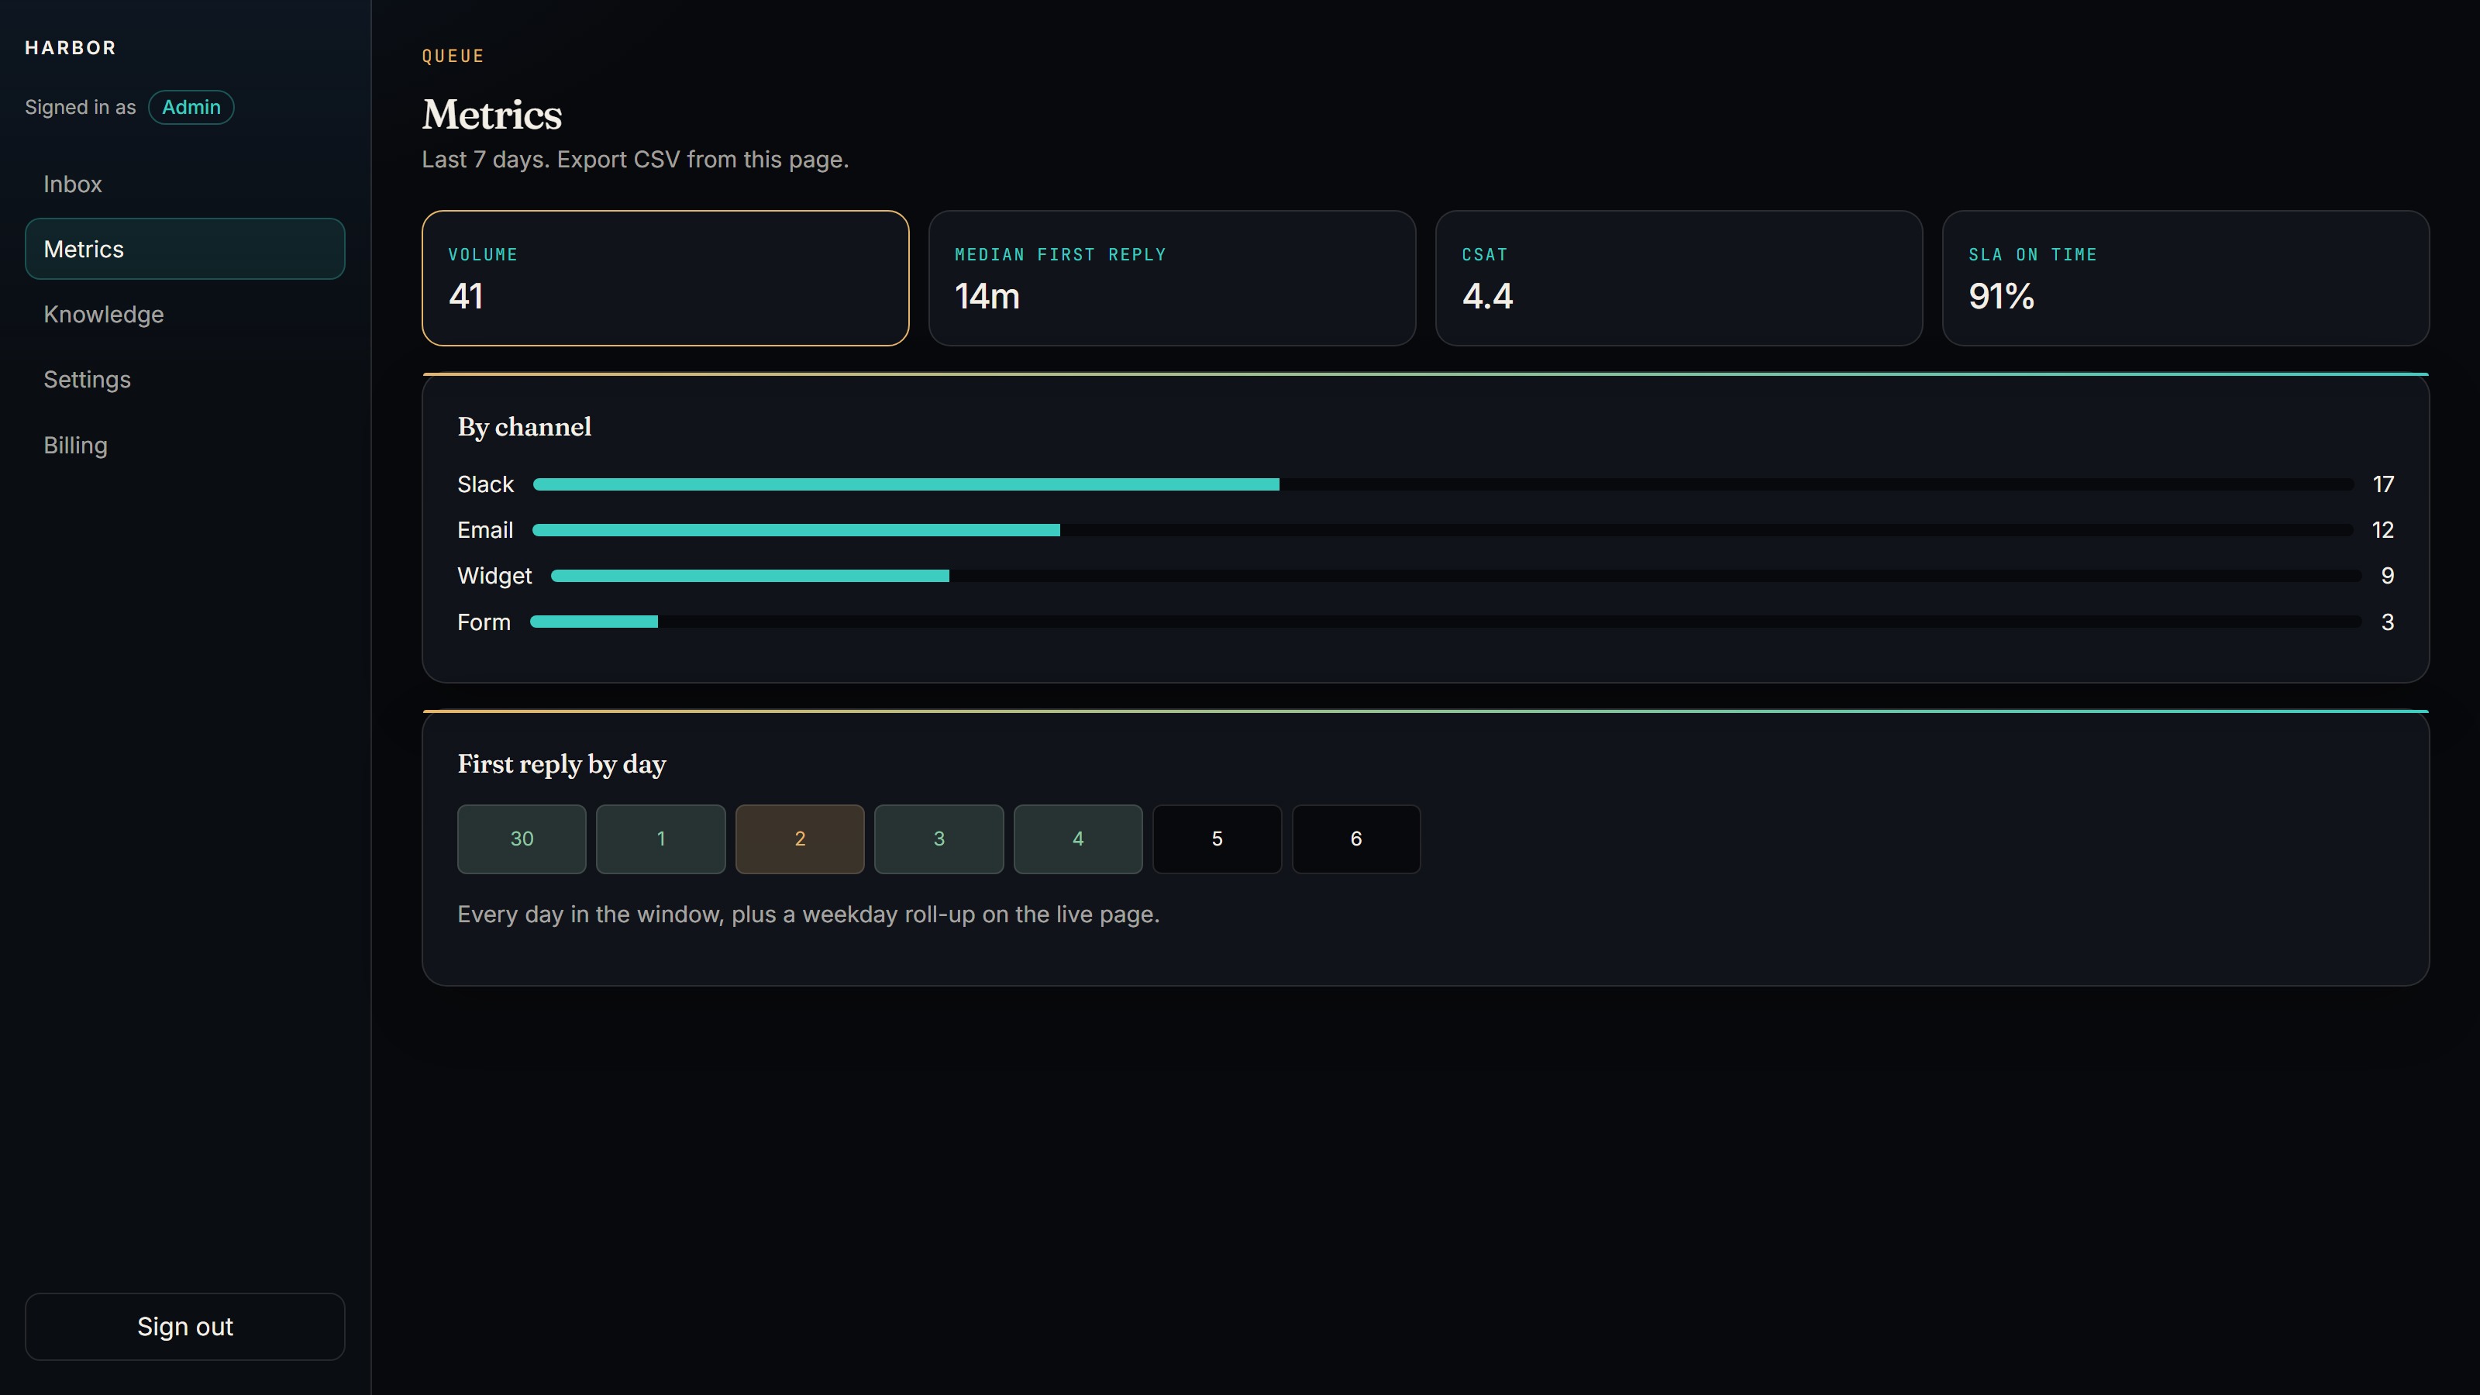The image size is (2480, 1395).
Task: Click the 'Last 7 days' subtitle text
Action: (x=635, y=159)
